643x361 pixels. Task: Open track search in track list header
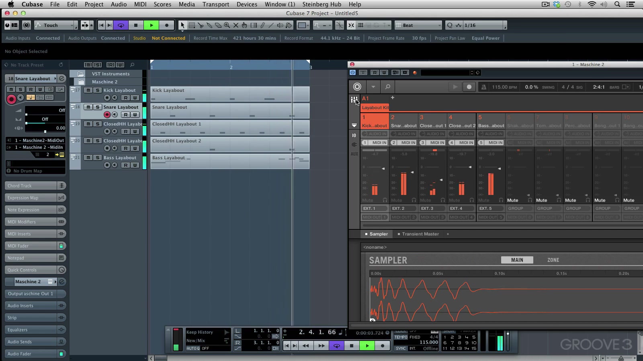coord(132,65)
